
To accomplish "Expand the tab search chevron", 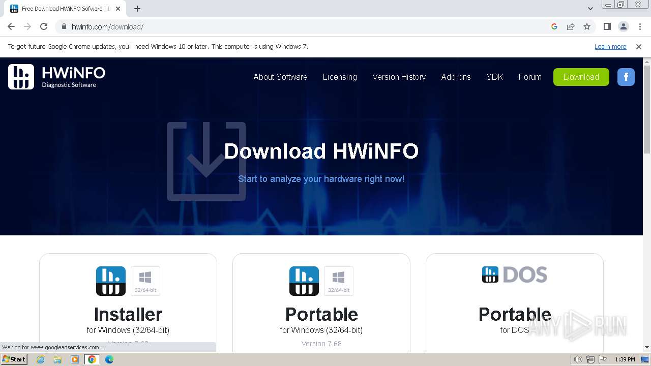I will (590, 9).
